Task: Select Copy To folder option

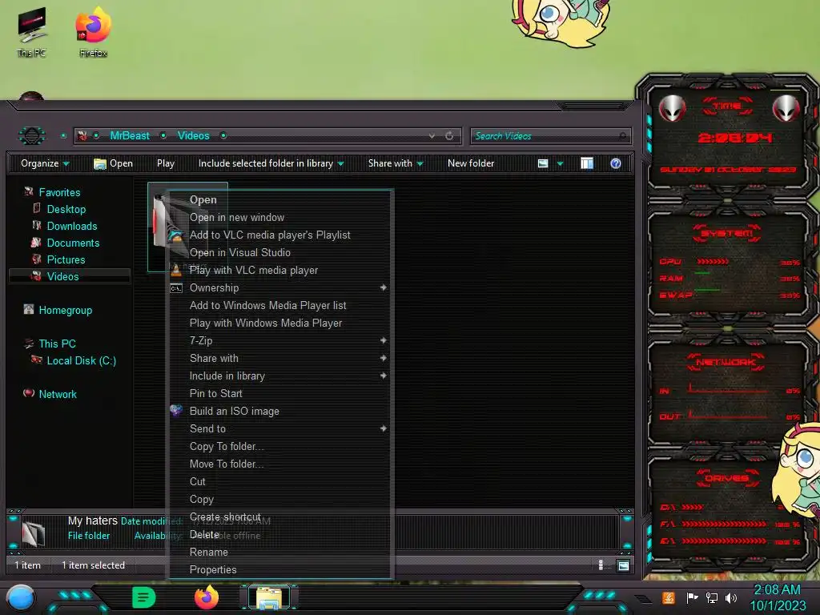Action: (x=279, y=446)
